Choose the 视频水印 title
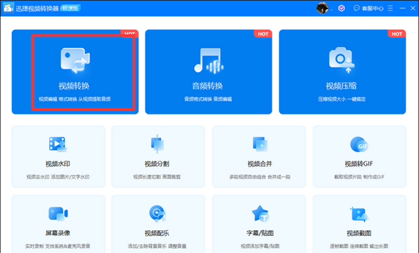Viewport: 419px width, 253px height. [x=58, y=164]
